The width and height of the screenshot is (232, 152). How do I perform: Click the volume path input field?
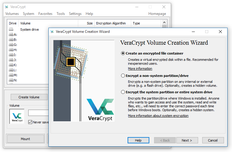38,113
